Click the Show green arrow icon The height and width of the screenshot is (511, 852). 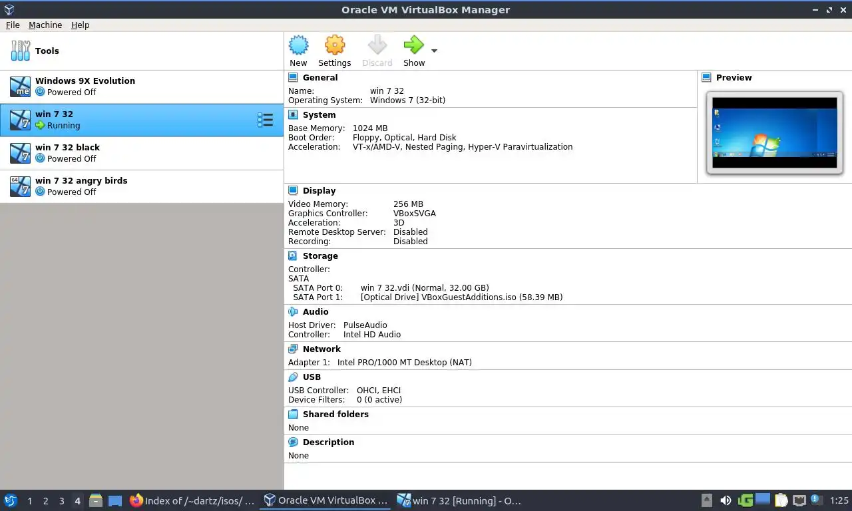[x=413, y=45]
